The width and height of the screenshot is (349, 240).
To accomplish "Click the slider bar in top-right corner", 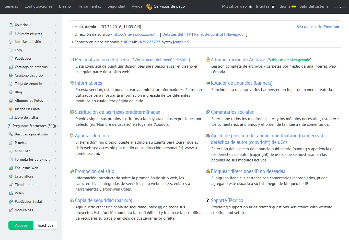I will [340, 7].
